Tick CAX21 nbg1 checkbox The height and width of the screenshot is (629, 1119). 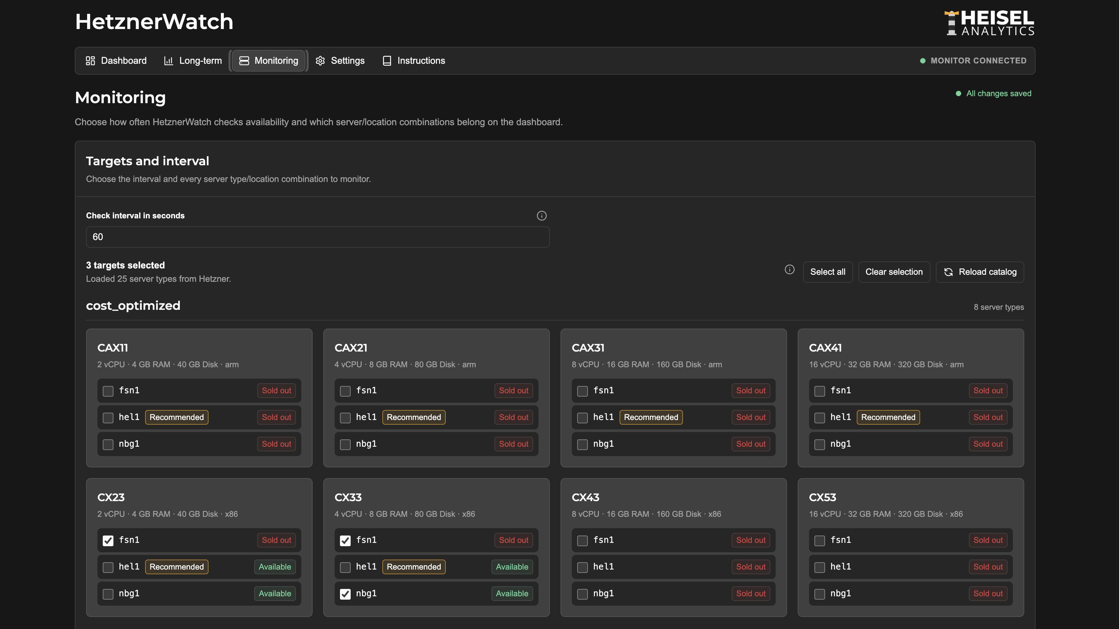[345, 445]
